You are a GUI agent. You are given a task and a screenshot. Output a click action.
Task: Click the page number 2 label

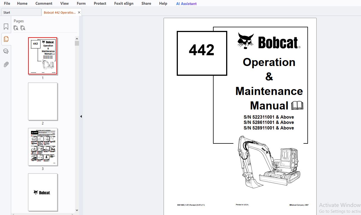point(43,123)
